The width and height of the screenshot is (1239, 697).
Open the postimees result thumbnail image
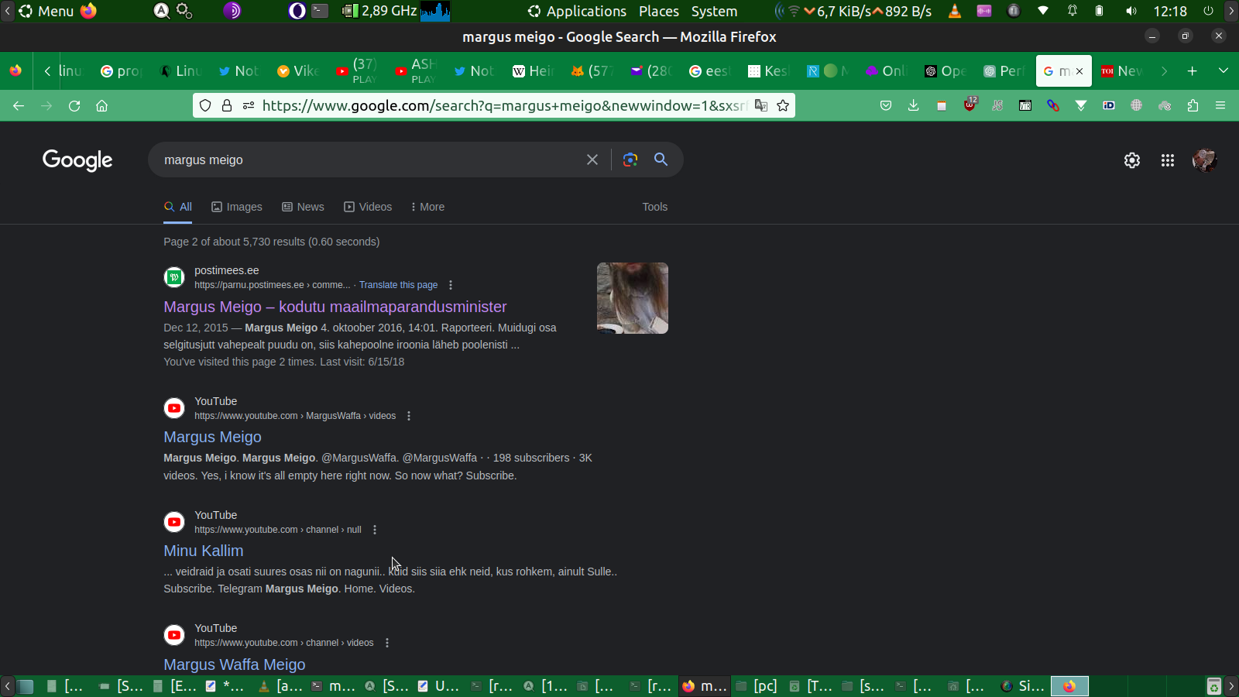pos(633,298)
